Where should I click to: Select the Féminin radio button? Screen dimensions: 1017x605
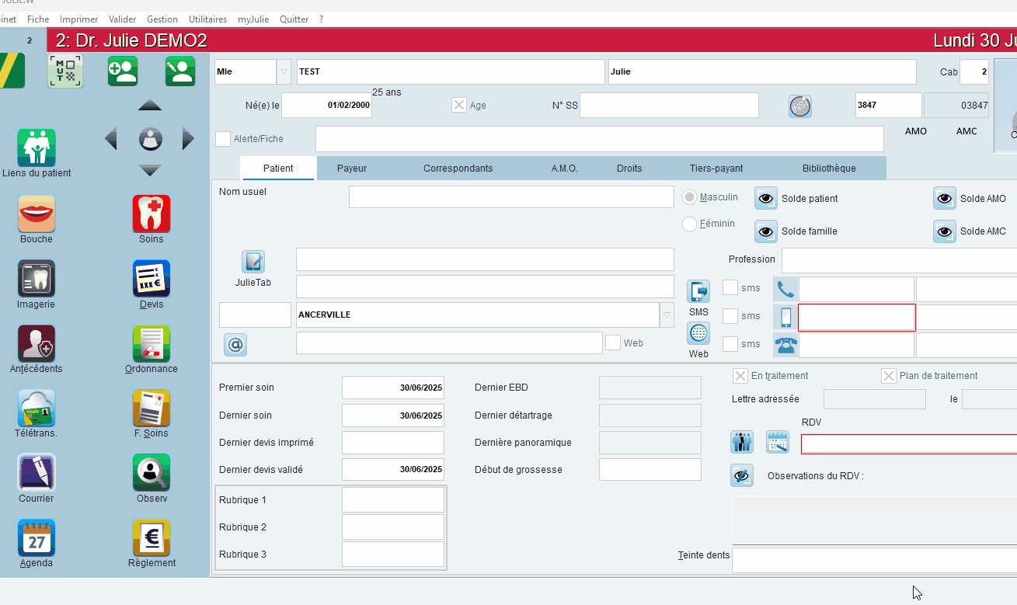(x=689, y=224)
